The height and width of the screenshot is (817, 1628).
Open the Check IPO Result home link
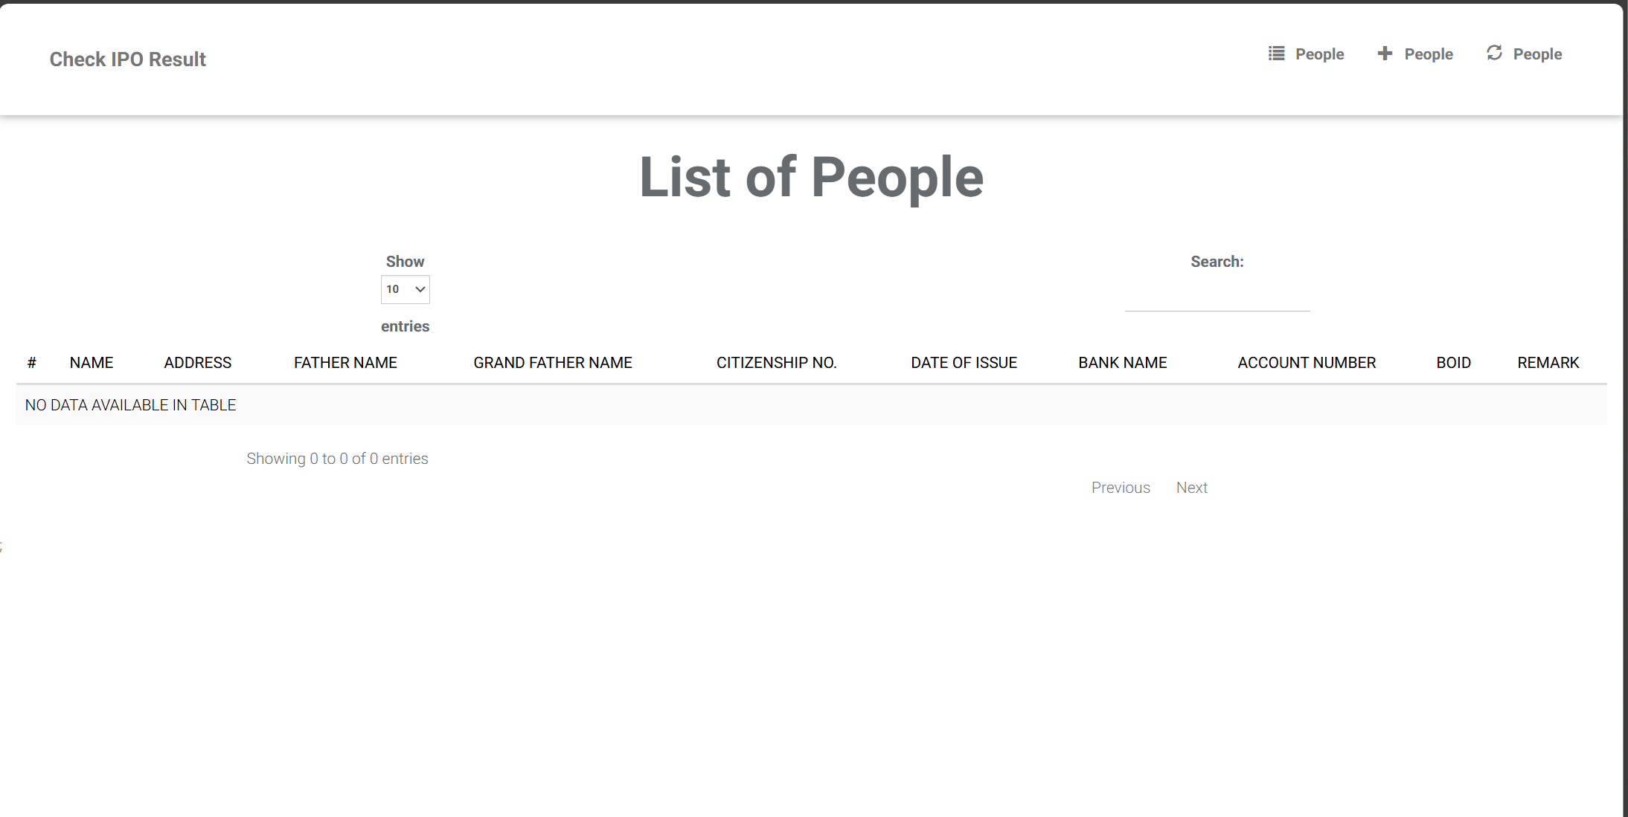(127, 59)
